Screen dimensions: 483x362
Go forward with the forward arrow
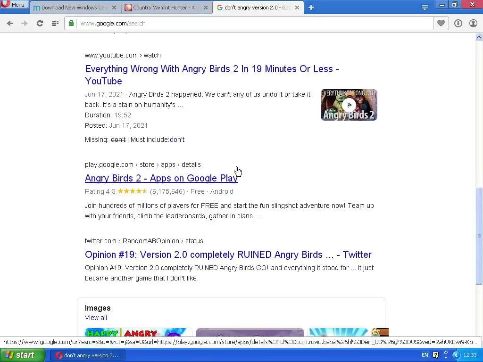[x=25, y=24]
